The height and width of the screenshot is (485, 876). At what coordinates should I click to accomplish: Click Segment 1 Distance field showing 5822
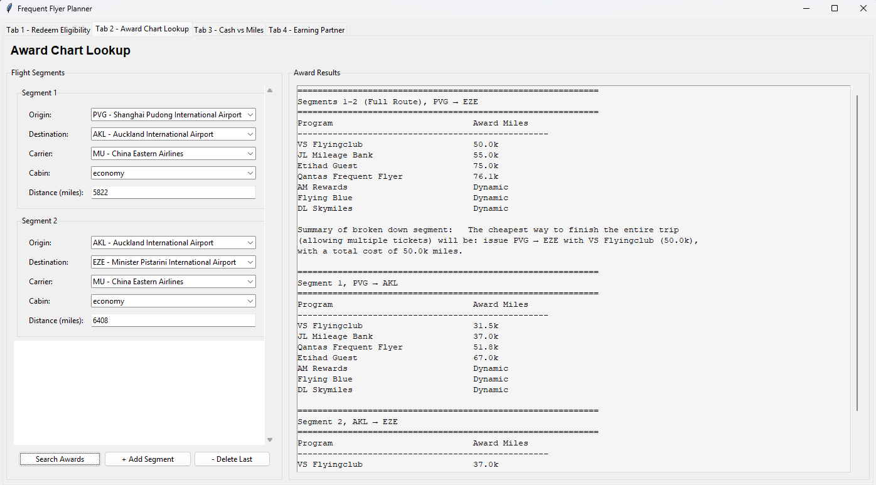click(173, 193)
